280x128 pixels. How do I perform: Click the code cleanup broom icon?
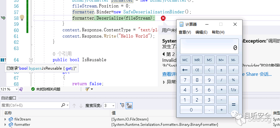pos(88,89)
